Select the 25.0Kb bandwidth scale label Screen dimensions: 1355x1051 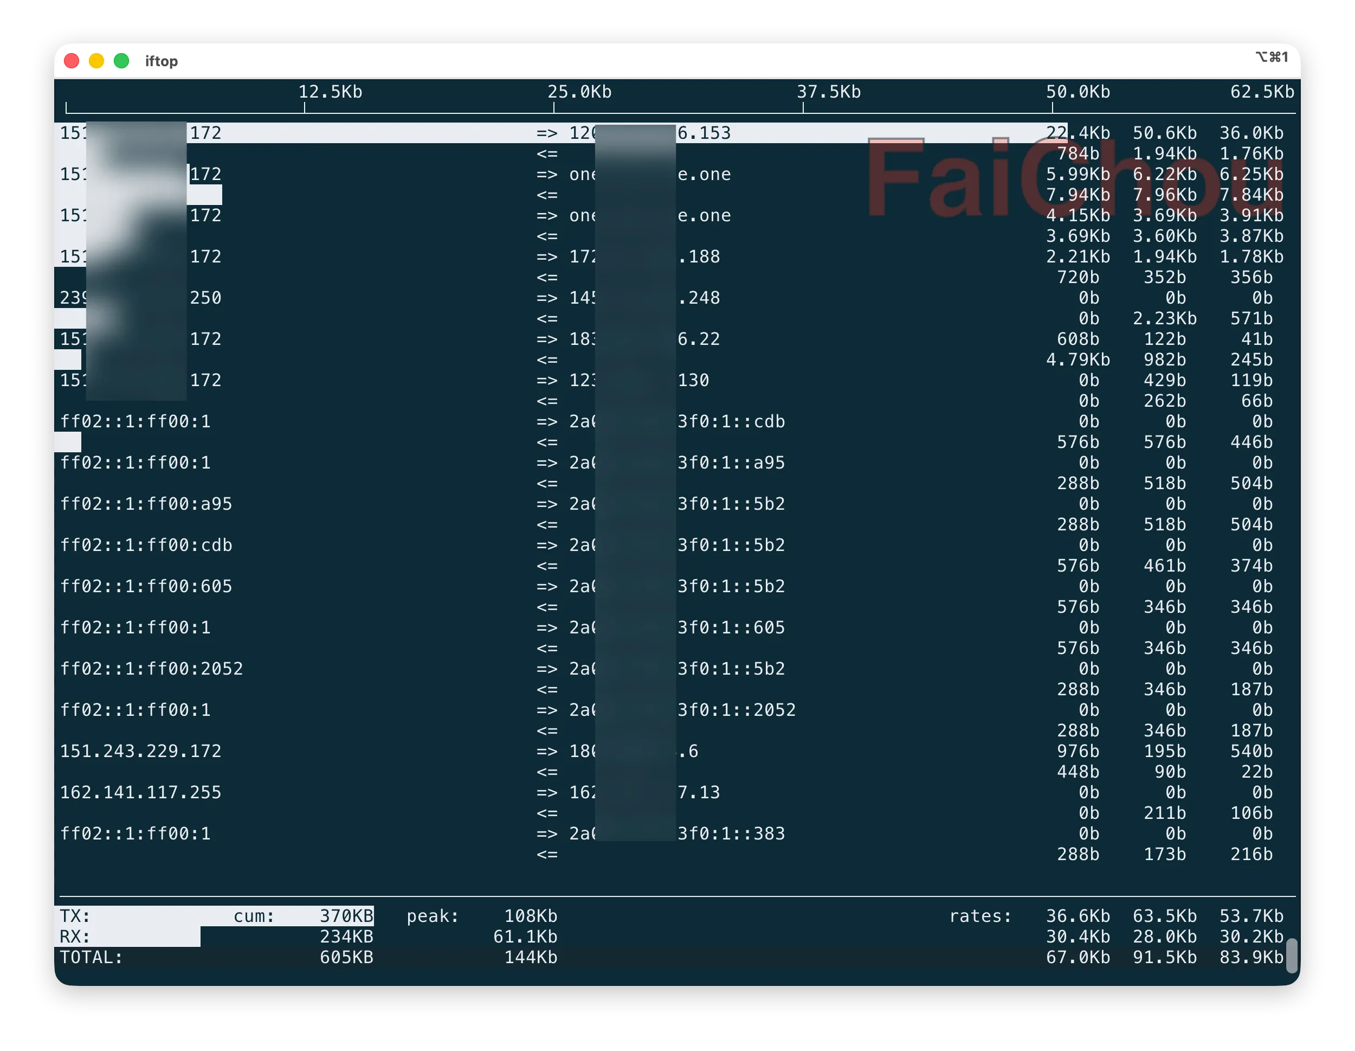tap(580, 92)
